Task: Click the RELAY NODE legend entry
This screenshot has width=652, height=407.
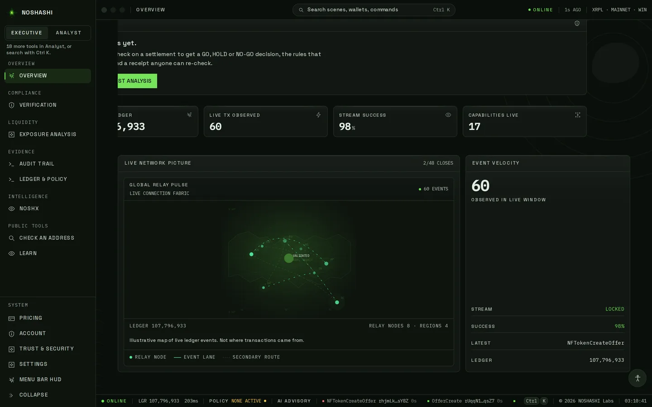Action: [x=148, y=357]
